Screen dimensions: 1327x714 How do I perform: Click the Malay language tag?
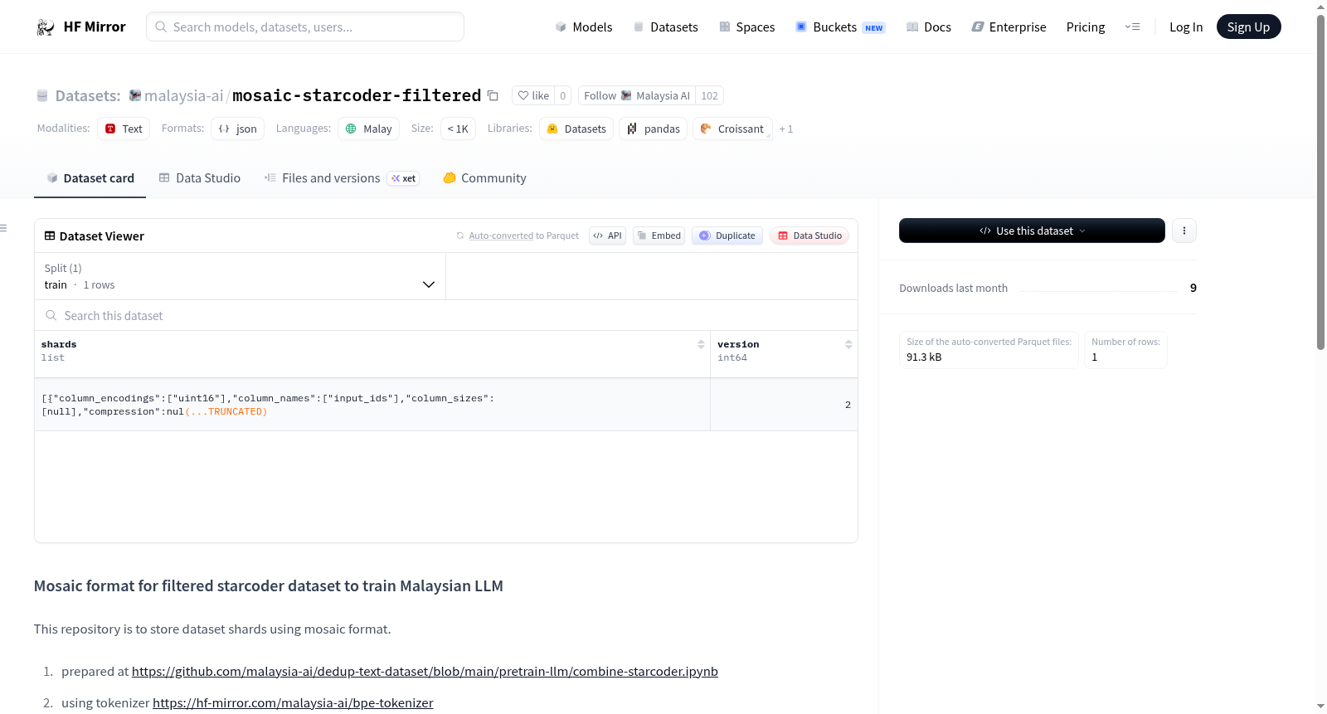368,129
